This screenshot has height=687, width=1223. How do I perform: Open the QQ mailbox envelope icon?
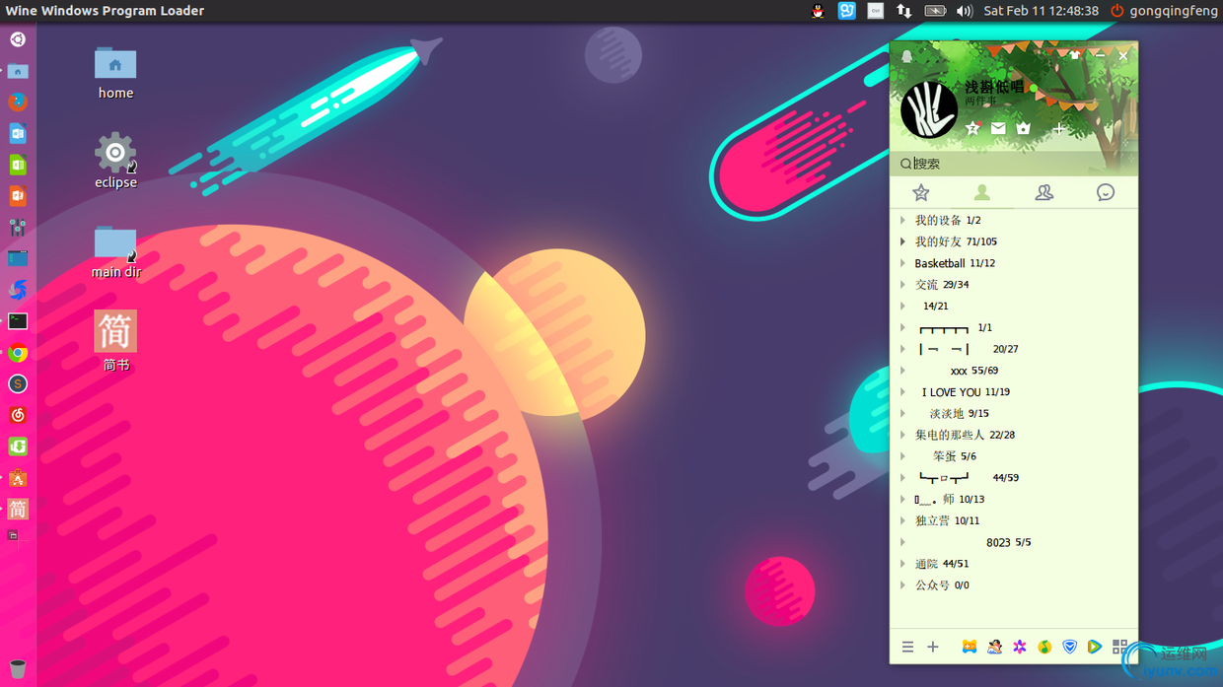click(x=998, y=128)
